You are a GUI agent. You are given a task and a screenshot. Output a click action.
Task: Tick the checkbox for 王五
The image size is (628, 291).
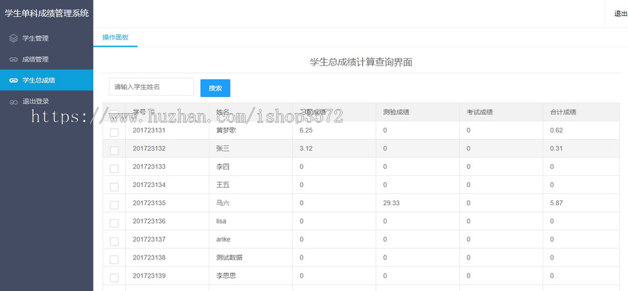point(114,186)
